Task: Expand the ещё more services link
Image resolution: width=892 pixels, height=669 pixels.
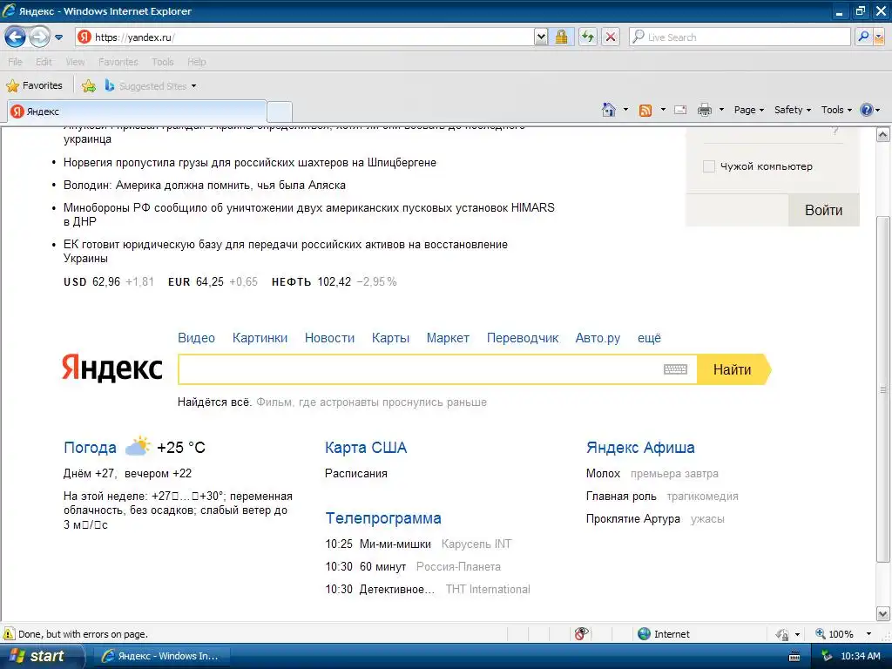Action: (649, 338)
